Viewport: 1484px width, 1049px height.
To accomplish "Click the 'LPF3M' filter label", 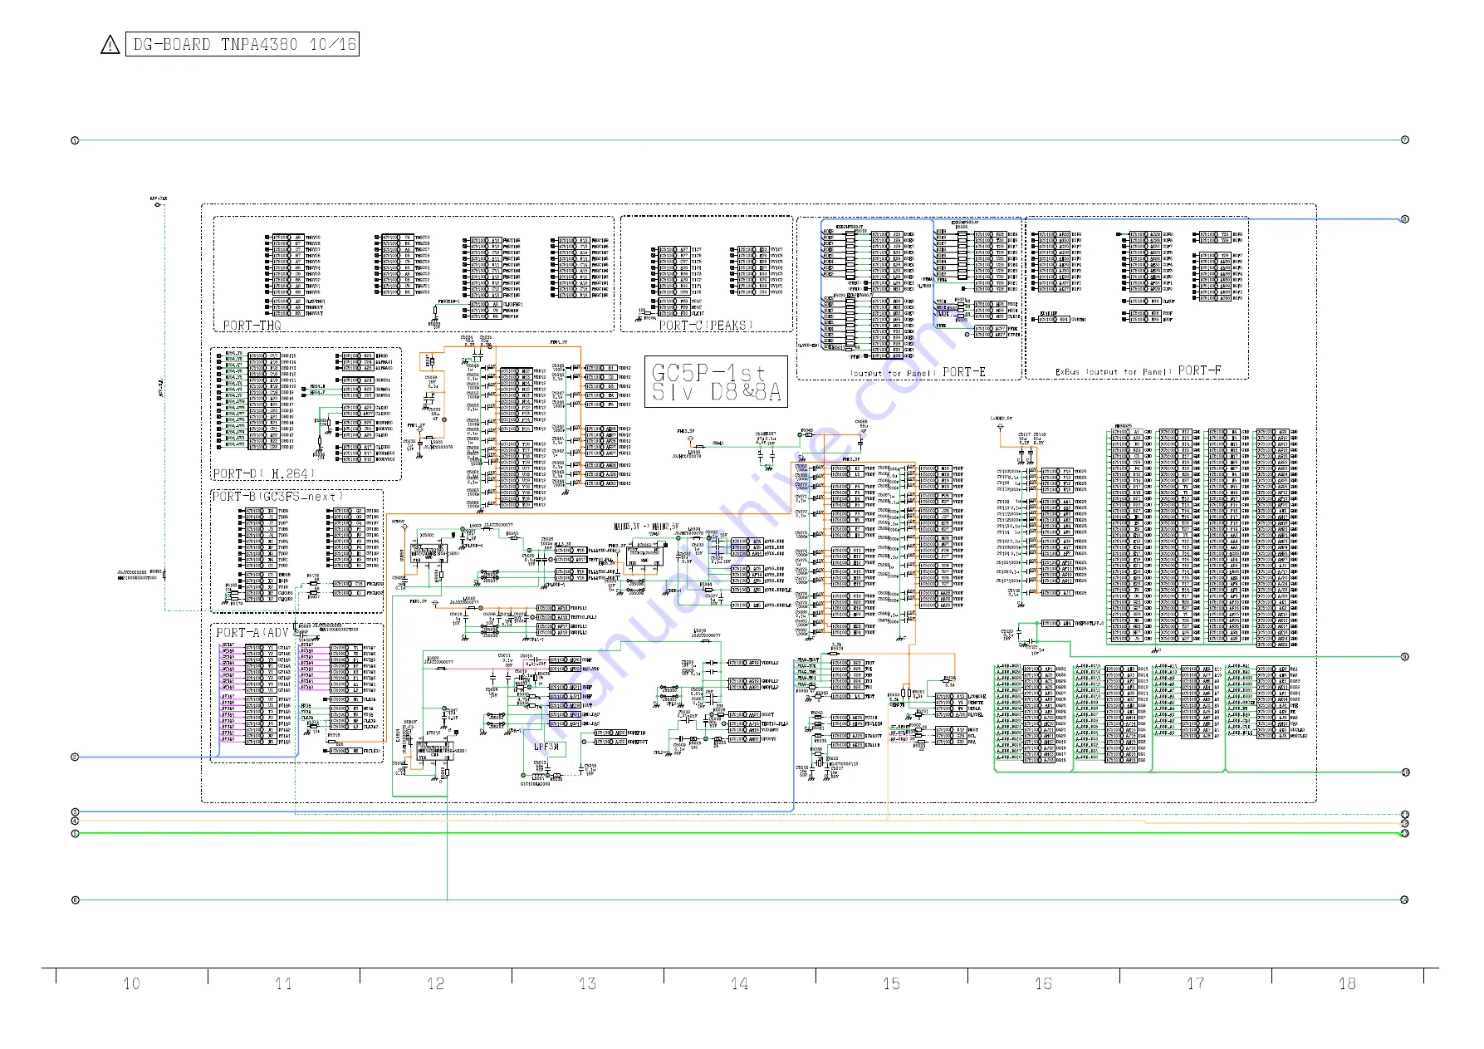I will [546, 747].
